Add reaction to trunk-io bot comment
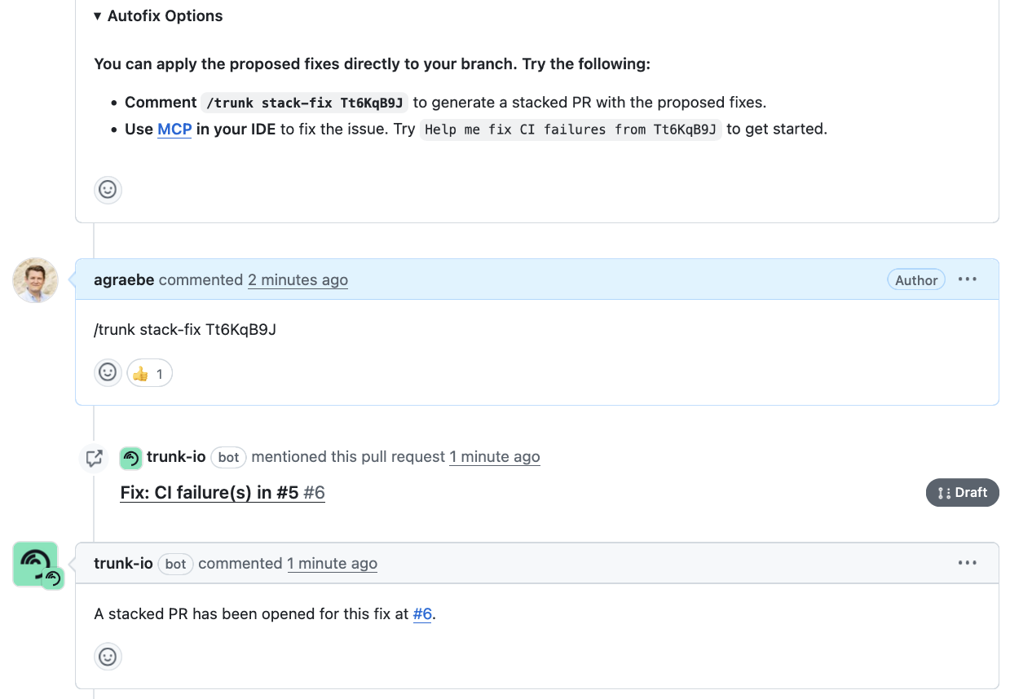1010x699 pixels. tap(108, 657)
